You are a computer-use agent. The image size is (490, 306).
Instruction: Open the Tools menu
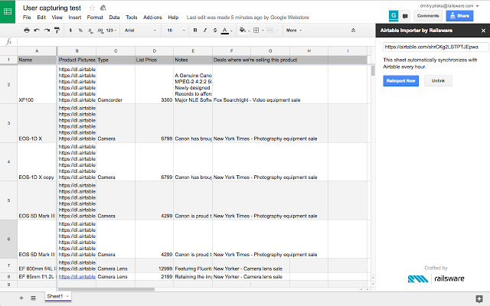(x=132, y=18)
